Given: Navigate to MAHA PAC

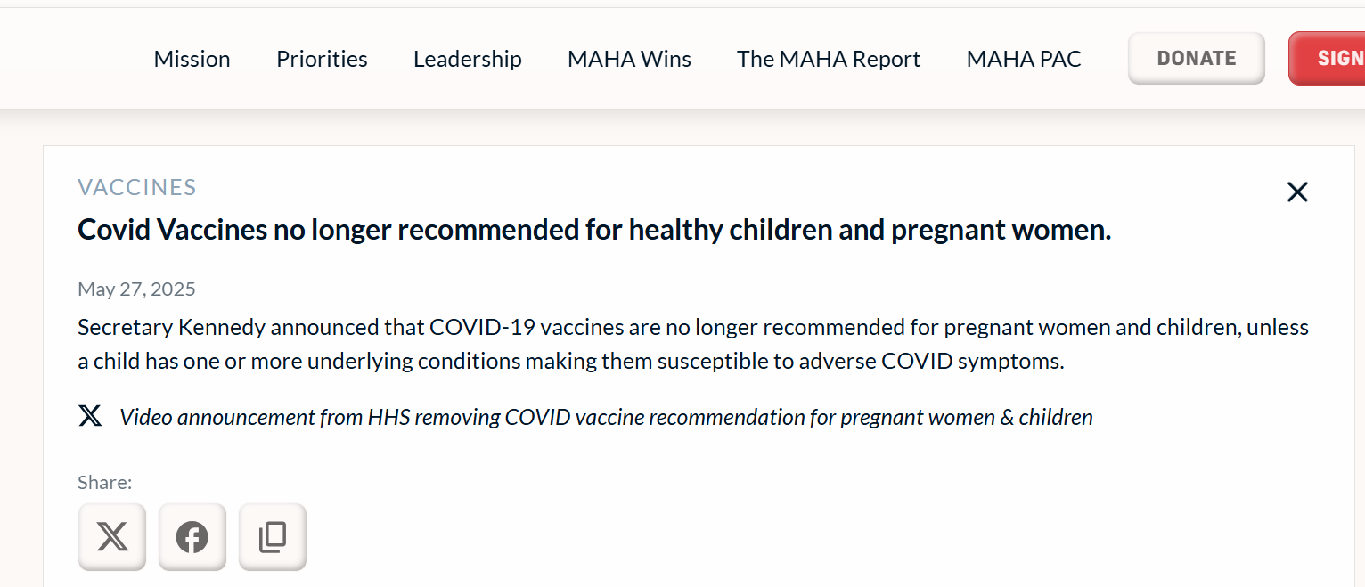Looking at the screenshot, I should pos(1024,59).
